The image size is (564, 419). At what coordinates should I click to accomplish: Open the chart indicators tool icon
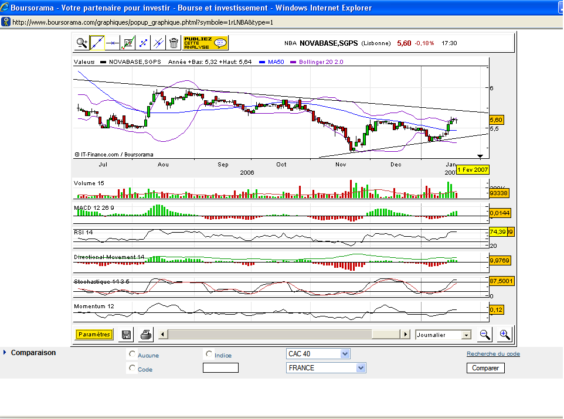[128, 43]
